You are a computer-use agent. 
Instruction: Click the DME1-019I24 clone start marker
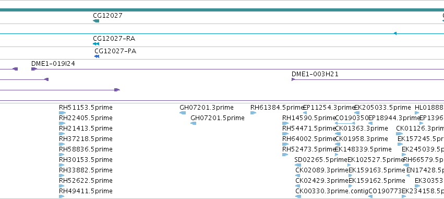34,69
